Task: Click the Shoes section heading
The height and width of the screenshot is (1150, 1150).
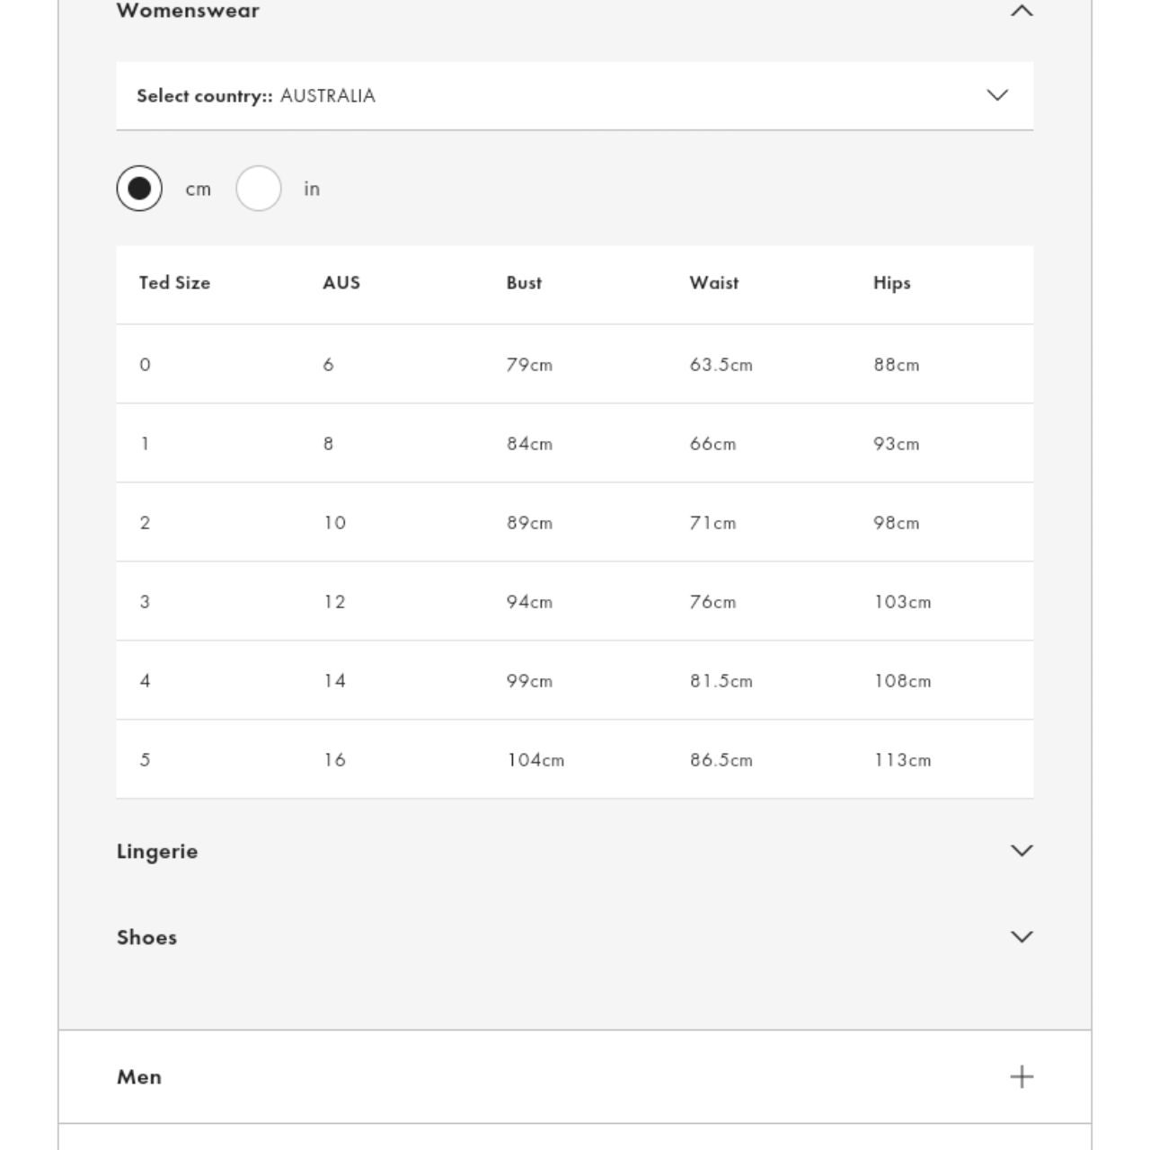Action: (146, 937)
